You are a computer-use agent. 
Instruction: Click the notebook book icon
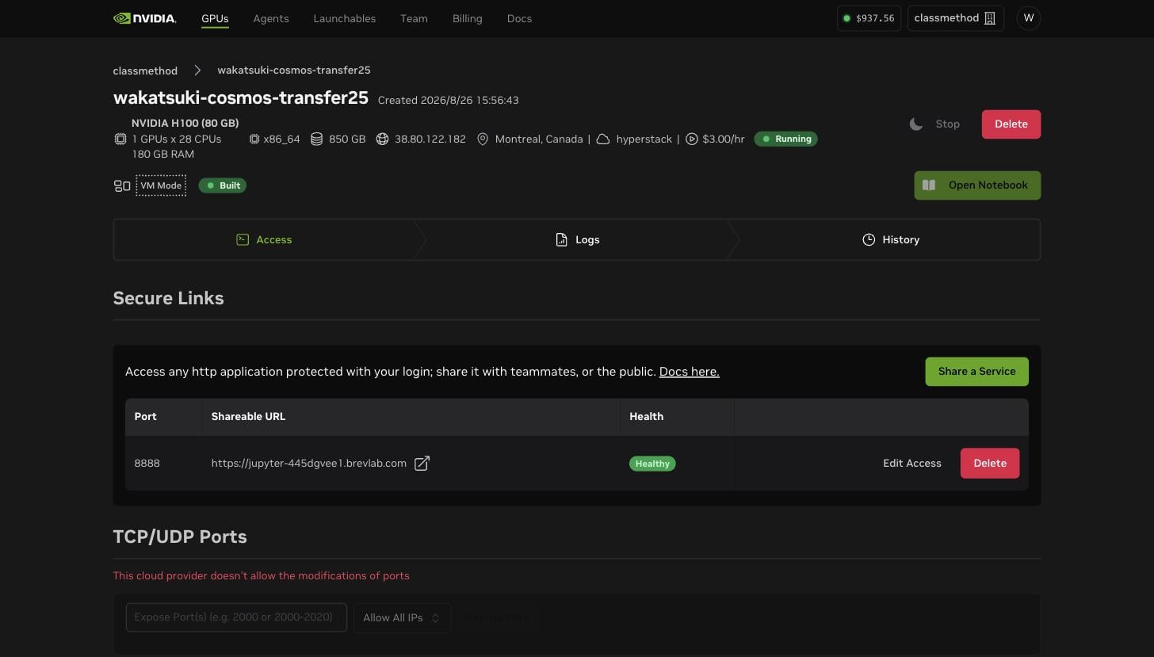tap(929, 185)
